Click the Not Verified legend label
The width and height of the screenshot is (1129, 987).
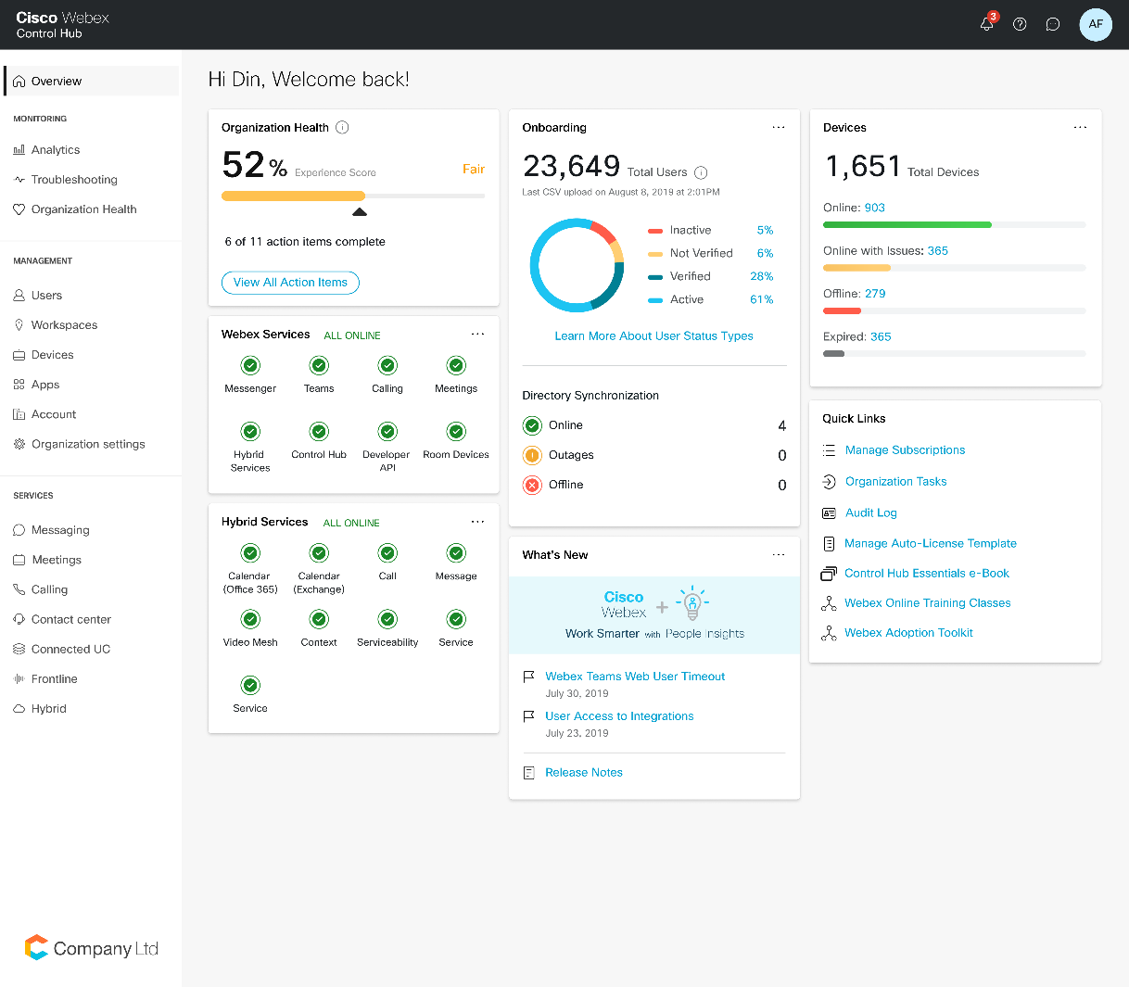pyautogui.click(x=702, y=254)
